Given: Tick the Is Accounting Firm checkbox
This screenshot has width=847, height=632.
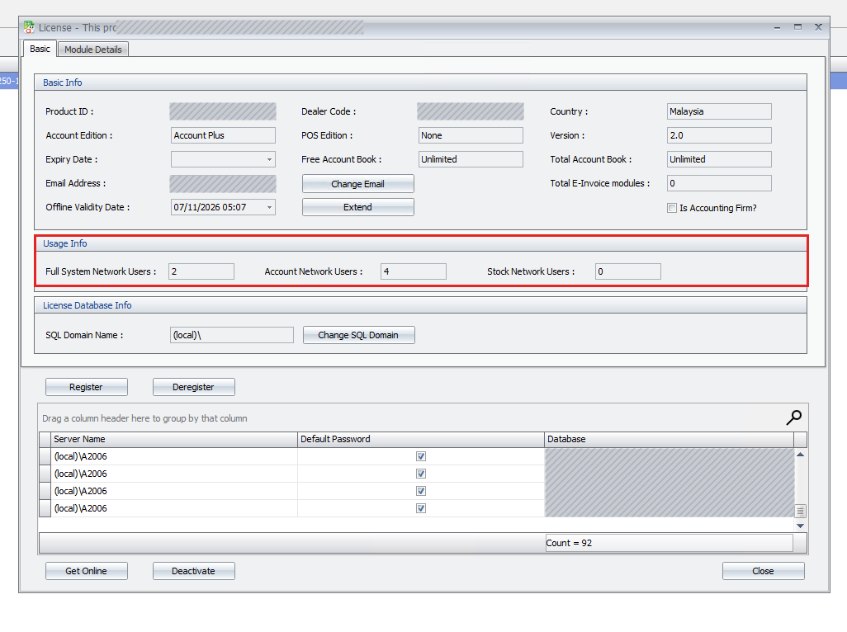Looking at the screenshot, I should click(672, 208).
